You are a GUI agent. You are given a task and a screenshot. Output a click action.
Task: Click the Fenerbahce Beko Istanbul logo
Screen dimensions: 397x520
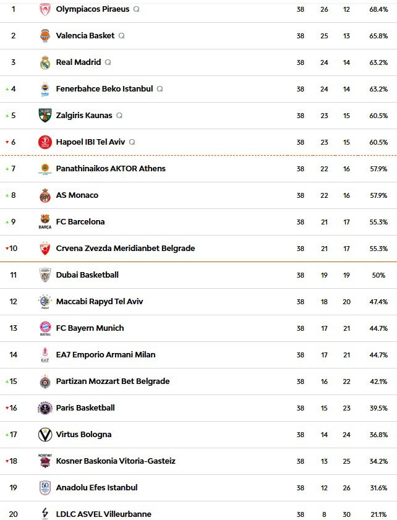(x=45, y=89)
